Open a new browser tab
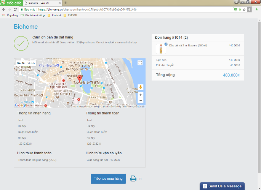The height and width of the screenshot is (190, 261). click(65, 3)
